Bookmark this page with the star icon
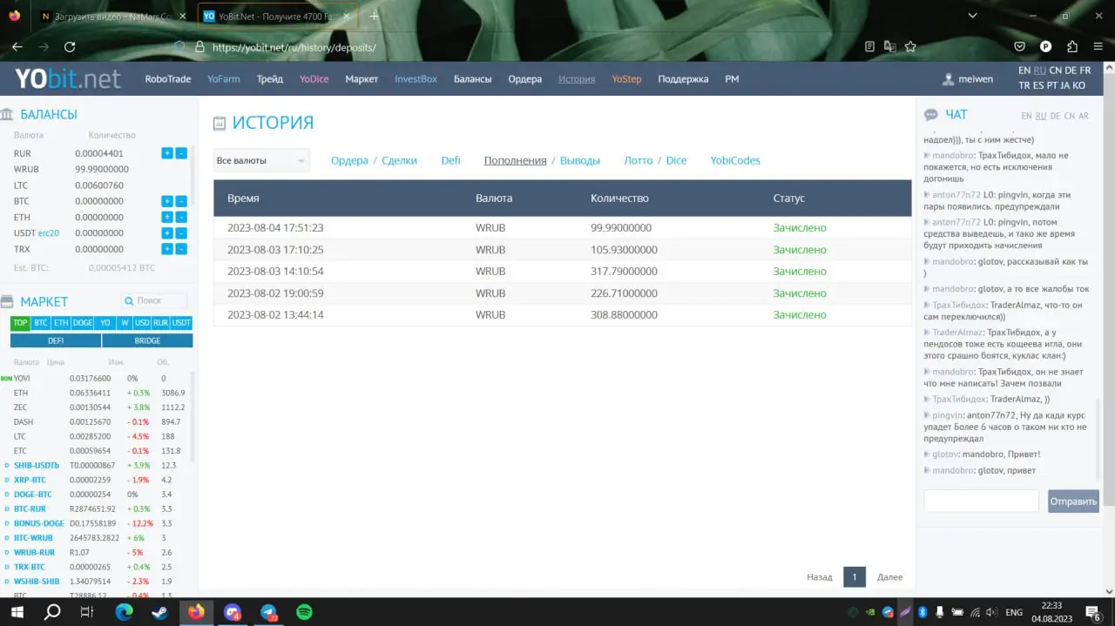Viewport: 1115px width, 626px height. coord(910,47)
